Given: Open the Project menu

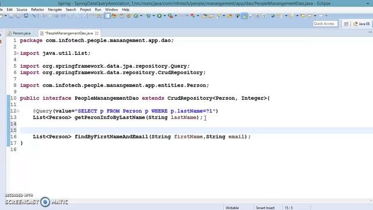Looking at the screenshot, I should click(x=86, y=10).
